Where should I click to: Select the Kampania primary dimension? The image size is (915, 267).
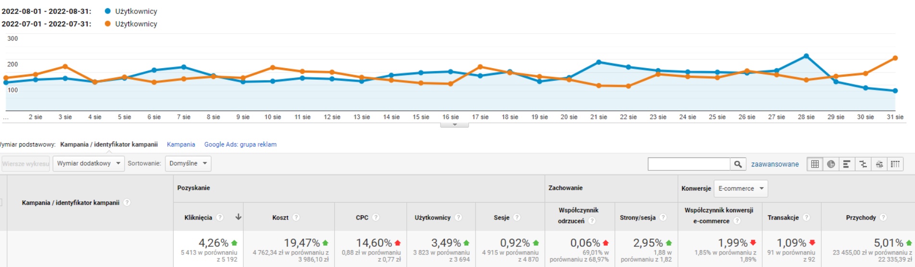tap(181, 145)
